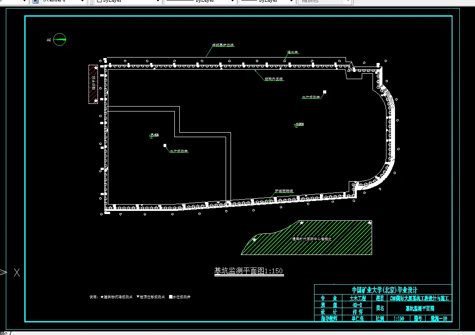Select the green north arrow compass symbol
The height and width of the screenshot is (335, 475).
59,40
